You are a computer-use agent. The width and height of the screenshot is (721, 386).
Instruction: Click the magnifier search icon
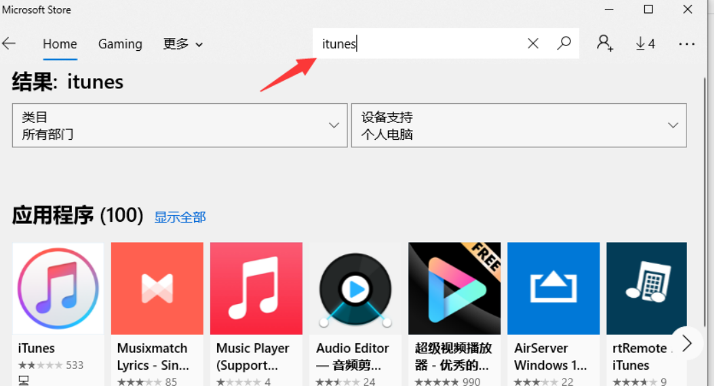(x=564, y=44)
